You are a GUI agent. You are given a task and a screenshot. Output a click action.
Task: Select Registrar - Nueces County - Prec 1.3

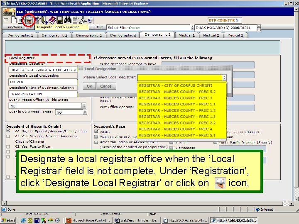(x=182, y=117)
